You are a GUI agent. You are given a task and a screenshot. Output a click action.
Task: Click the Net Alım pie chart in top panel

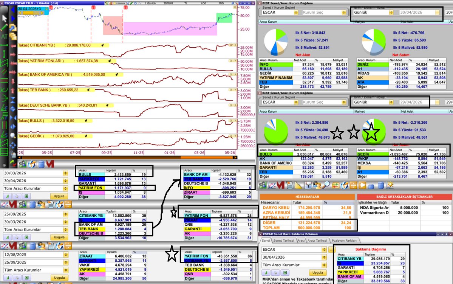point(276,42)
